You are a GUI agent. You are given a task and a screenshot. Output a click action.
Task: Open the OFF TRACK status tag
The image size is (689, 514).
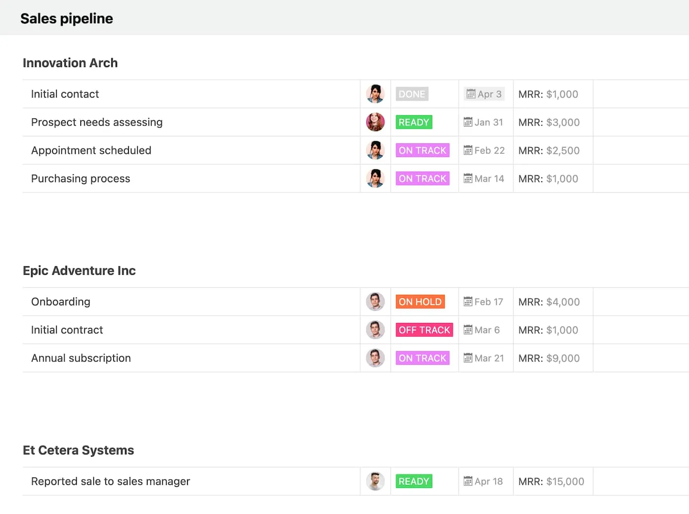[x=424, y=330]
